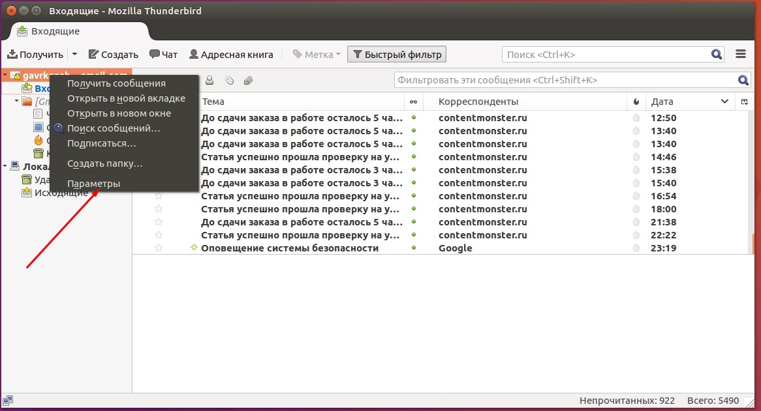The width and height of the screenshot is (761, 411).
Task: Select the Sent folder stamp icon in the tree
Action: (39, 127)
